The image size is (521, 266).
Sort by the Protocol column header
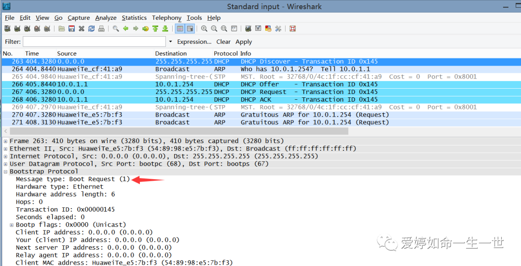point(226,53)
